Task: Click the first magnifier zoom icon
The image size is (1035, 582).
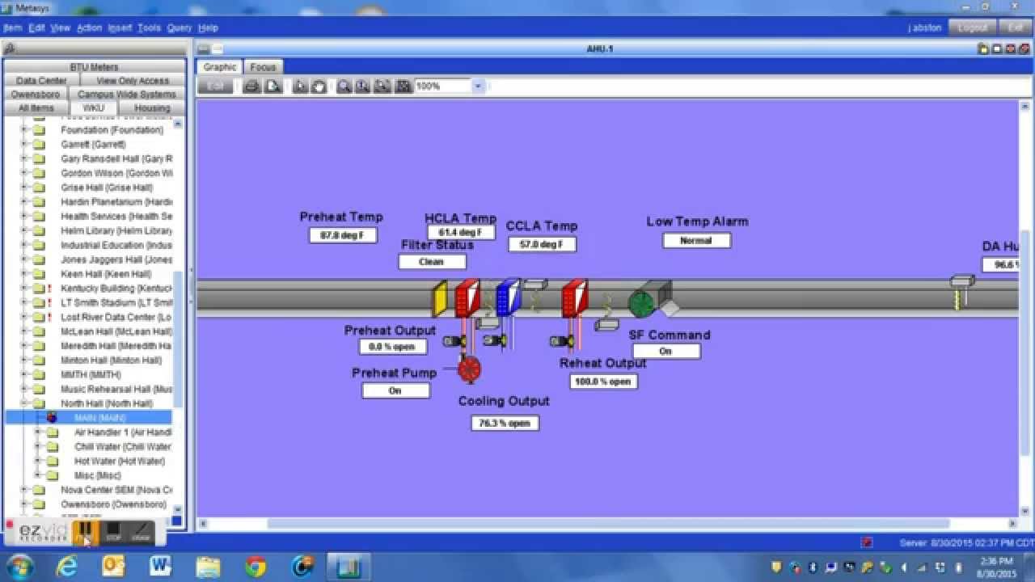Action: click(x=344, y=86)
